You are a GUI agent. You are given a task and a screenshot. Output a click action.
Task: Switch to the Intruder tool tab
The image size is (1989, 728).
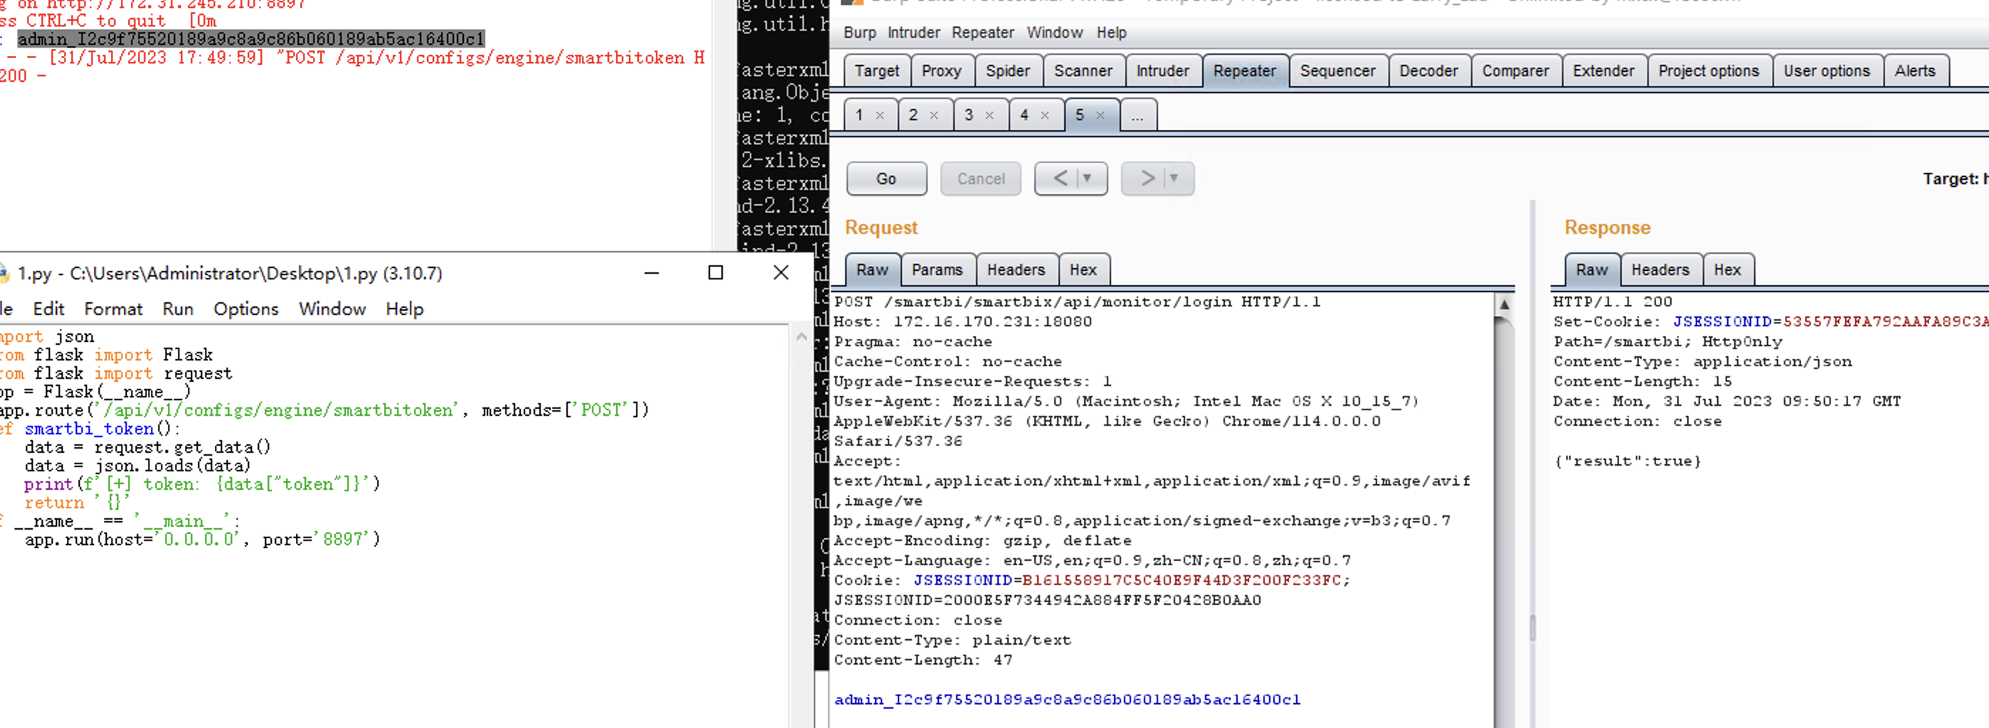pos(1162,71)
